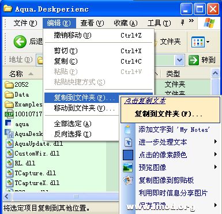Click the text processing icon
The width and height of the screenshot is (222, 214).
128,142
